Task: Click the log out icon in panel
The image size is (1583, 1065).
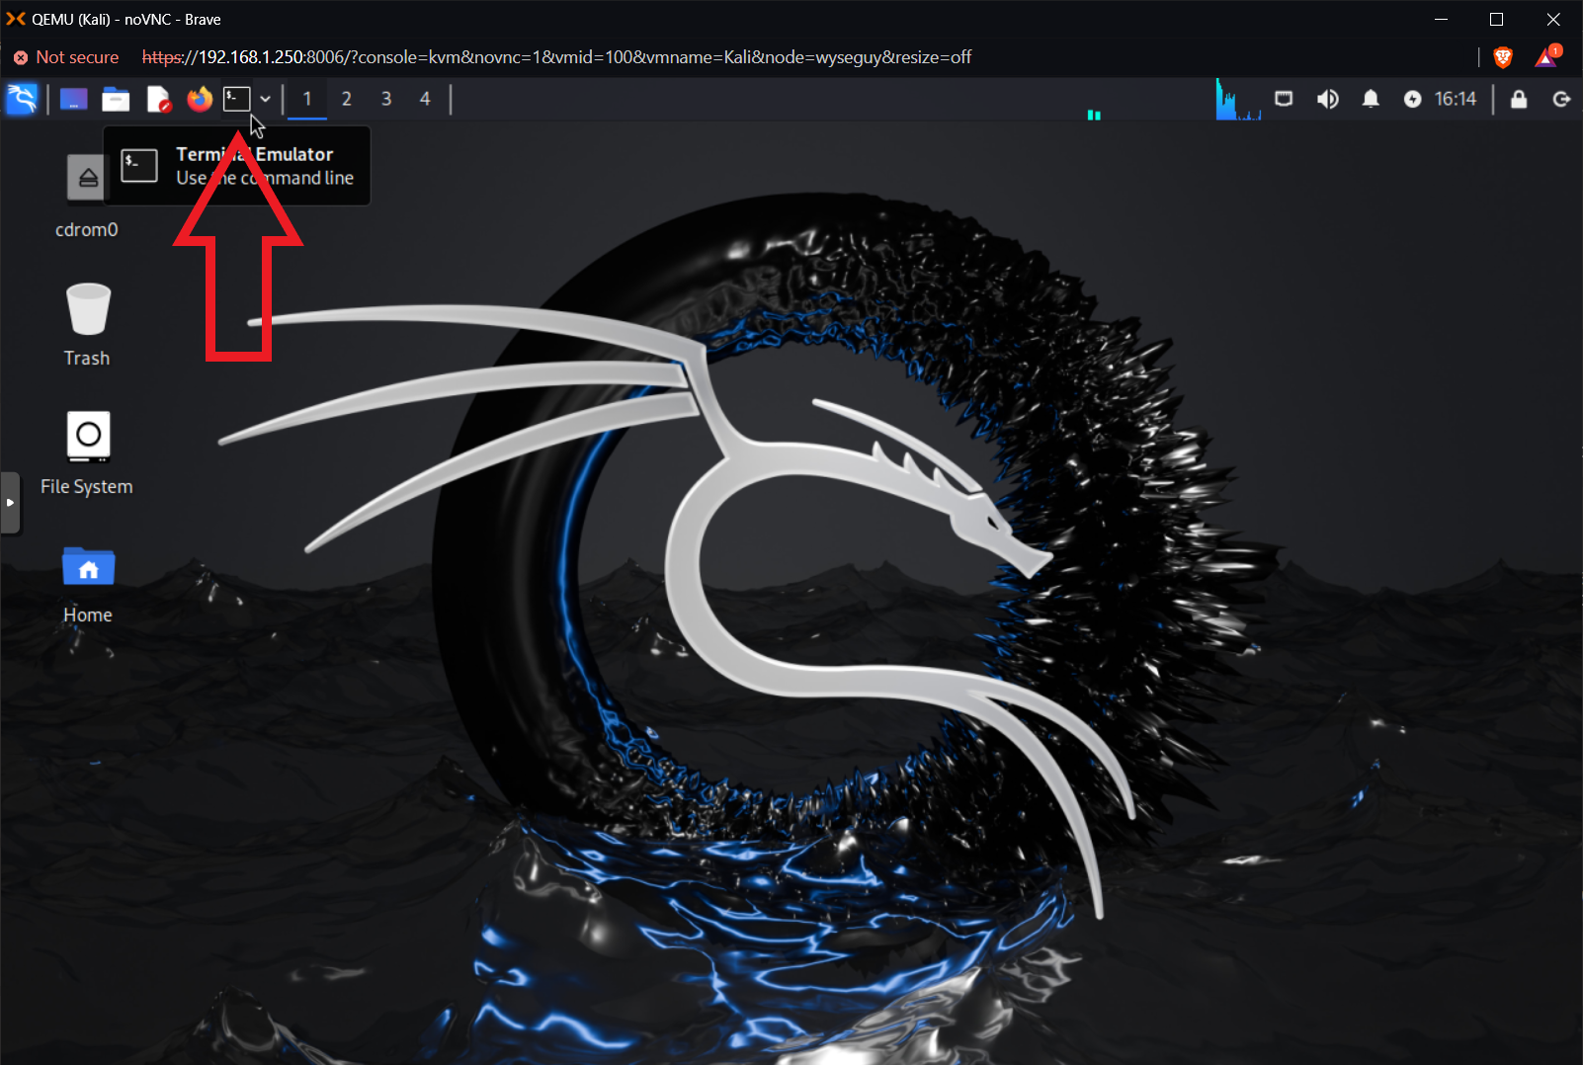Action: pyautogui.click(x=1562, y=99)
